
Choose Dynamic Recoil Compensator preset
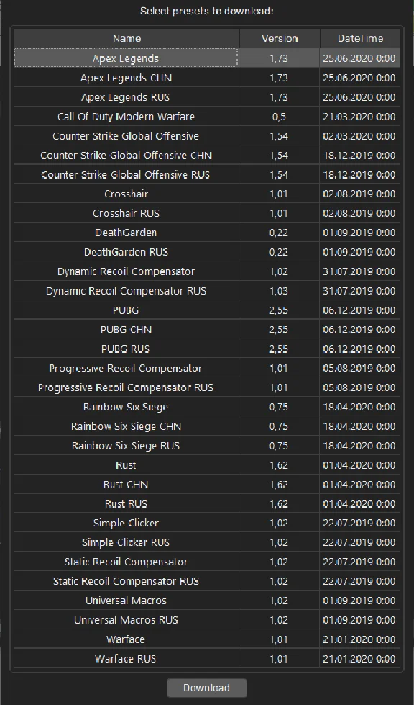tap(207, 271)
